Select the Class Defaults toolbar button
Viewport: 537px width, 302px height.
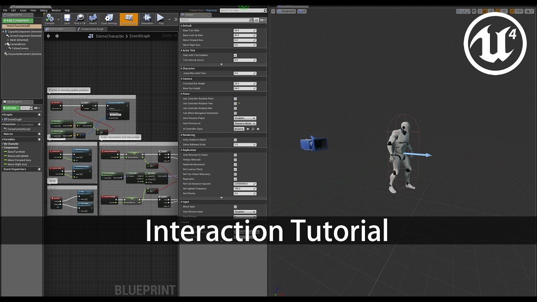click(129, 19)
